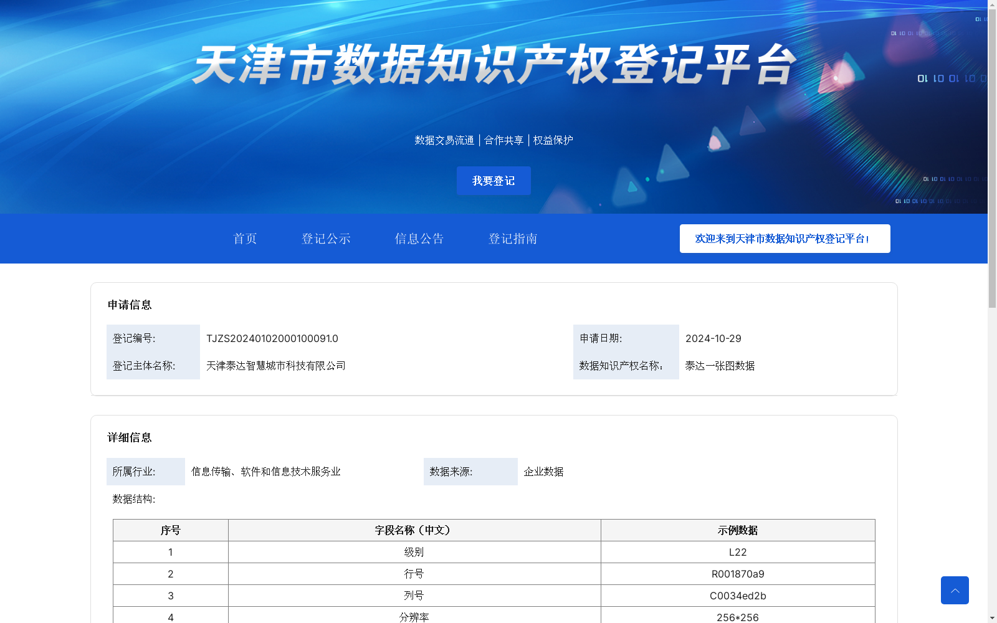Image resolution: width=997 pixels, height=623 pixels.
Task: Click the 行号 table cell
Action: click(414, 574)
